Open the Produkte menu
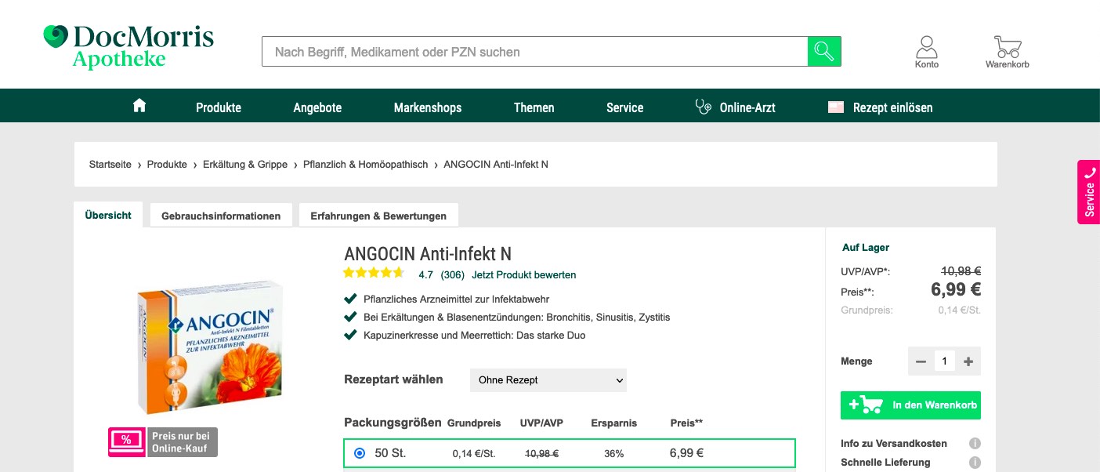 pos(219,107)
